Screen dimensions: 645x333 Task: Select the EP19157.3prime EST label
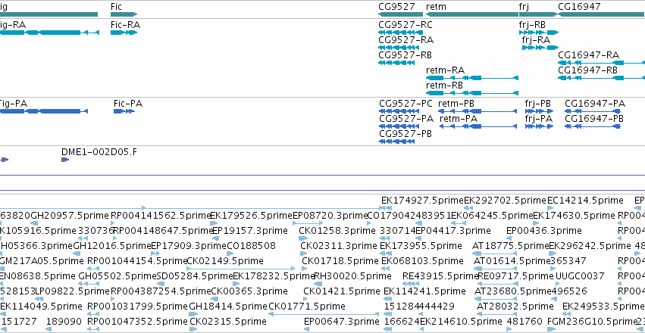pyautogui.click(x=249, y=230)
